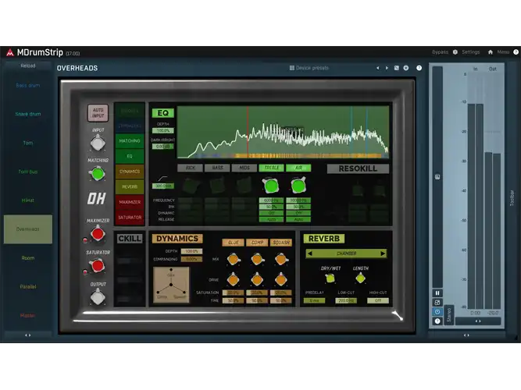
Task: Expand the device list arrows at bottom left
Action: pos(28,335)
